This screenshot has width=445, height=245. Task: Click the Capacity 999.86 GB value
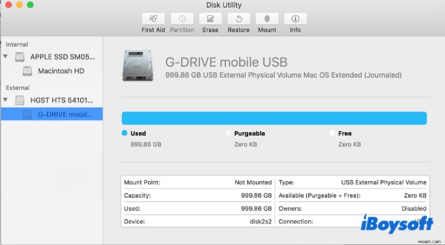coord(256,196)
